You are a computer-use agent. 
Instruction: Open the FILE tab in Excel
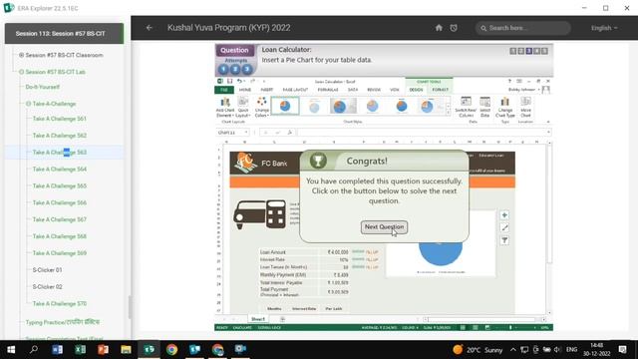tap(224, 90)
